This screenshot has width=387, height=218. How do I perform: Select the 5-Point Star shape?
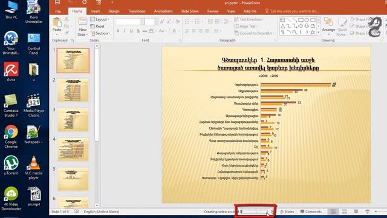pyautogui.click(x=313, y=32)
